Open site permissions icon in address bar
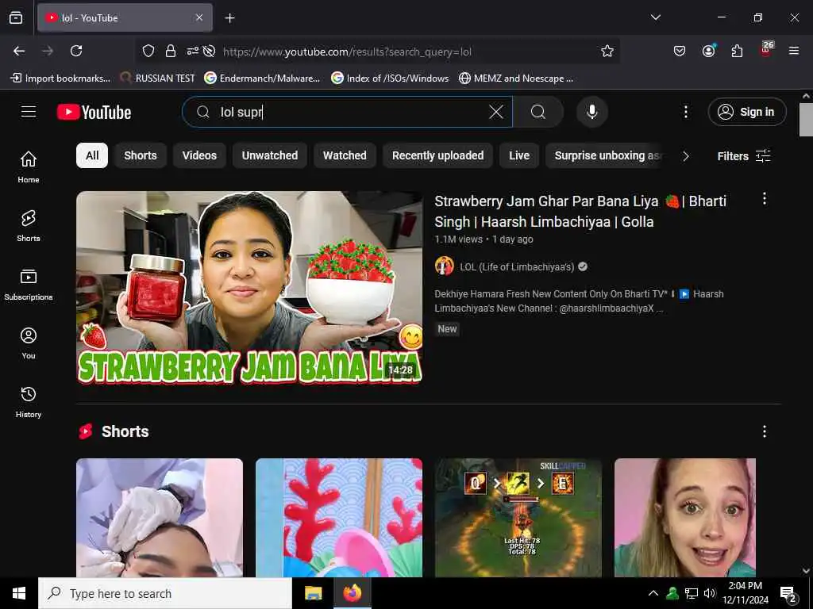The image size is (813, 609). coord(192,51)
